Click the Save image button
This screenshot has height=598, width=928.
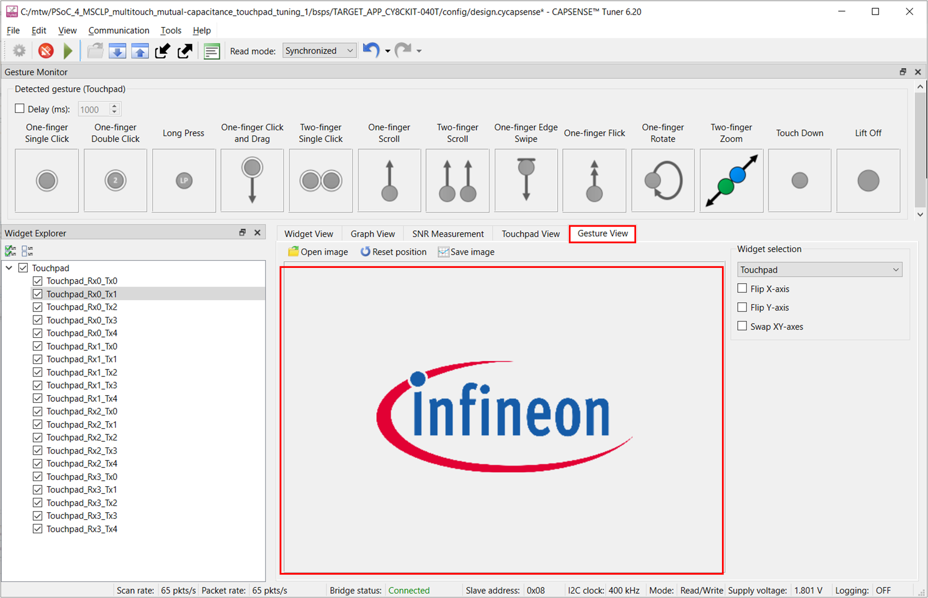(466, 252)
